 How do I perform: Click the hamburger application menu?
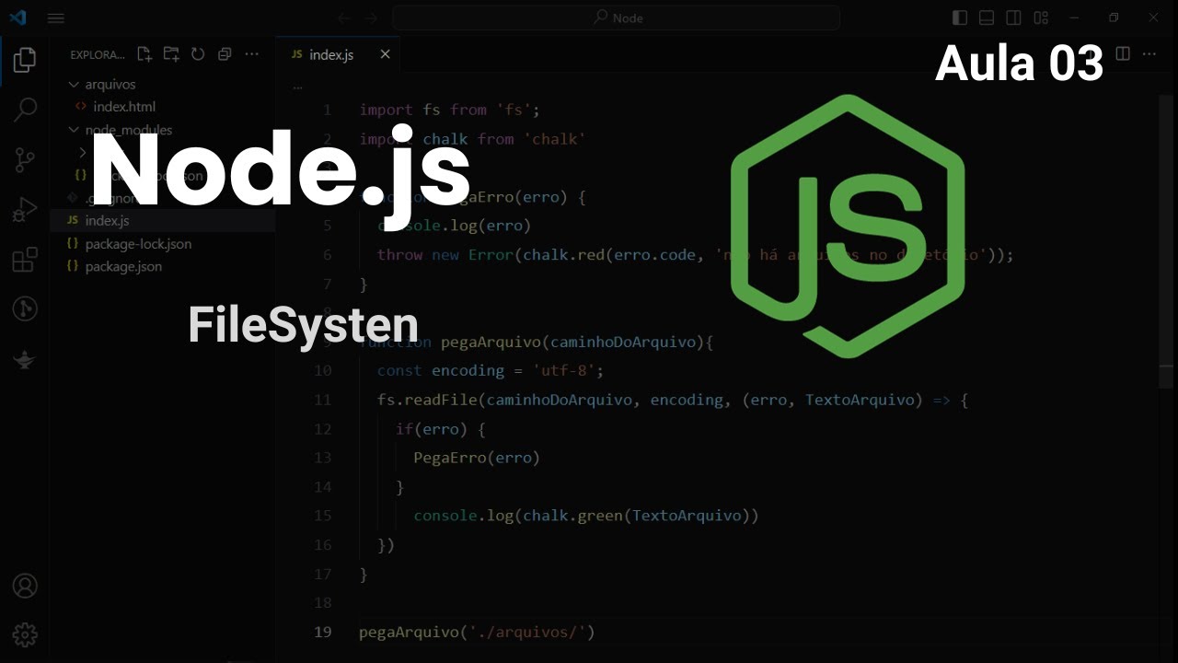click(x=56, y=17)
